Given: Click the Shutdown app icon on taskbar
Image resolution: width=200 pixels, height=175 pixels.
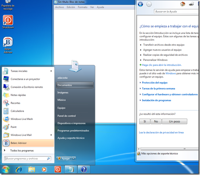Looking at the screenshot, I should tap(58, 169).
